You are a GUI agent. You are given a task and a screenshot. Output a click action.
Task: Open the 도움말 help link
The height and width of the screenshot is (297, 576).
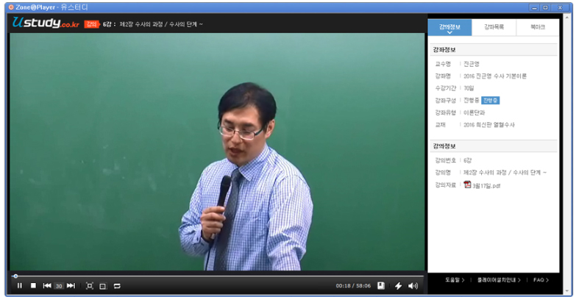click(454, 280)
